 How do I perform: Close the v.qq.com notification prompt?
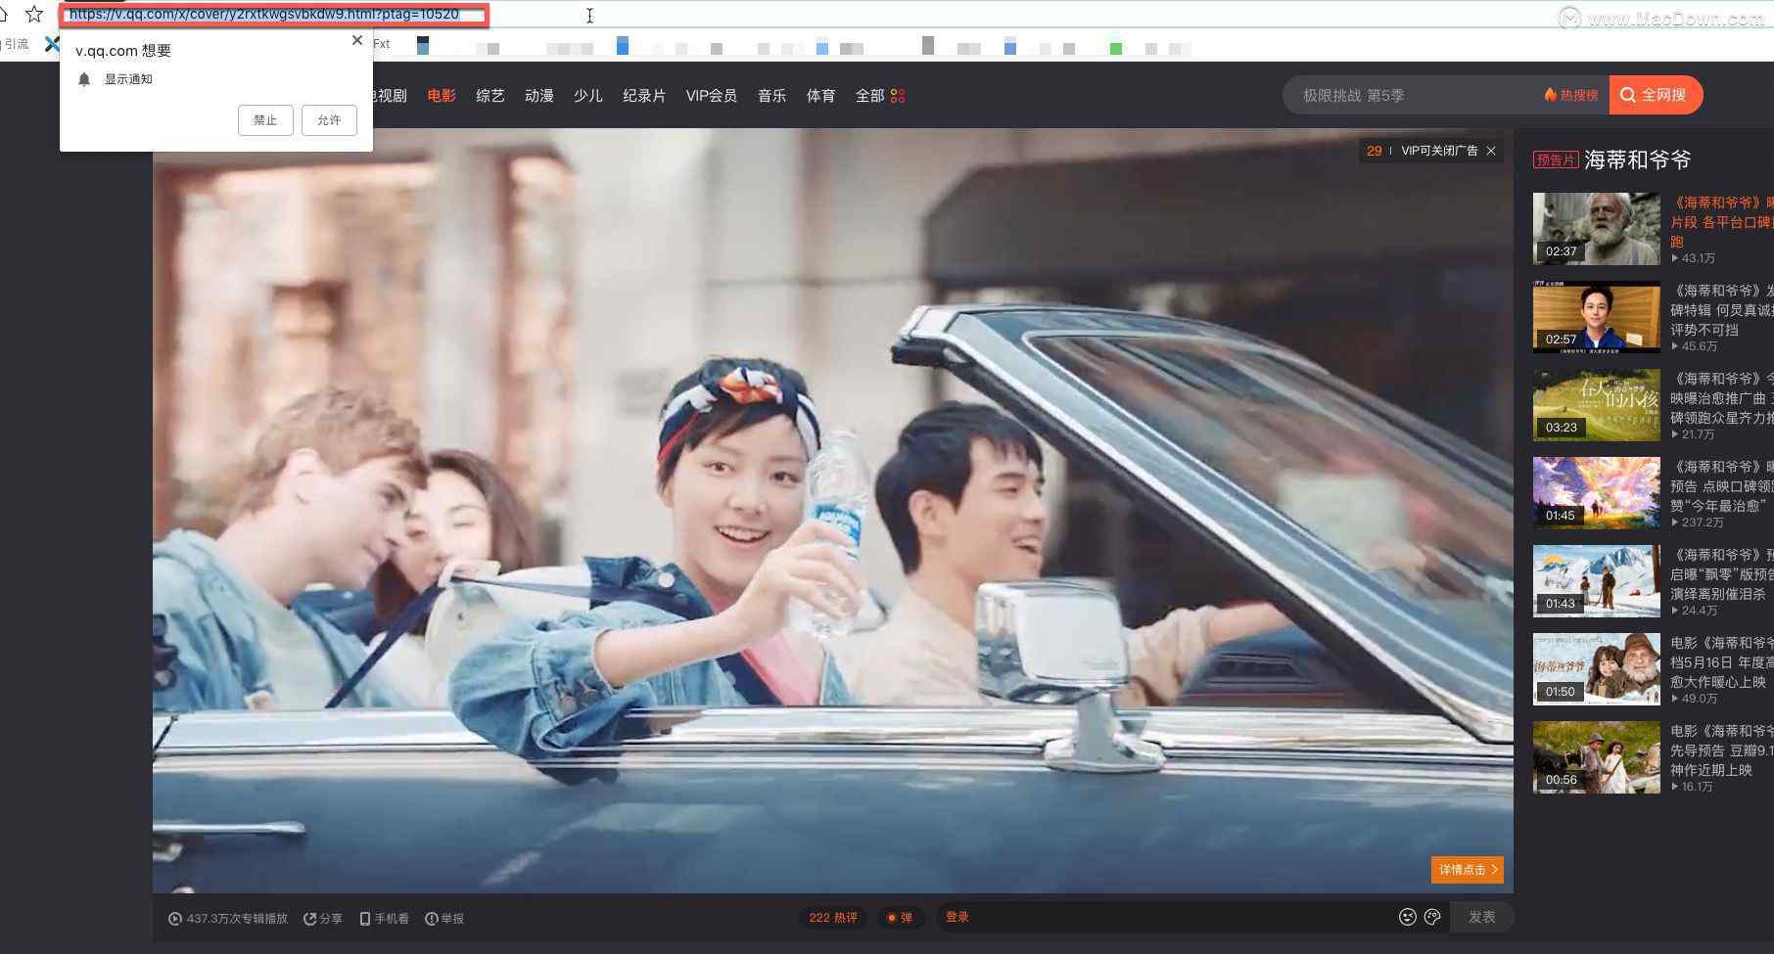[356, 40]
